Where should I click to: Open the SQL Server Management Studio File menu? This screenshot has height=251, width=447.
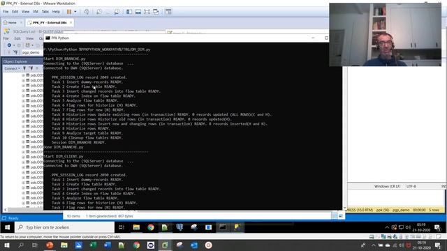(6, 38)
